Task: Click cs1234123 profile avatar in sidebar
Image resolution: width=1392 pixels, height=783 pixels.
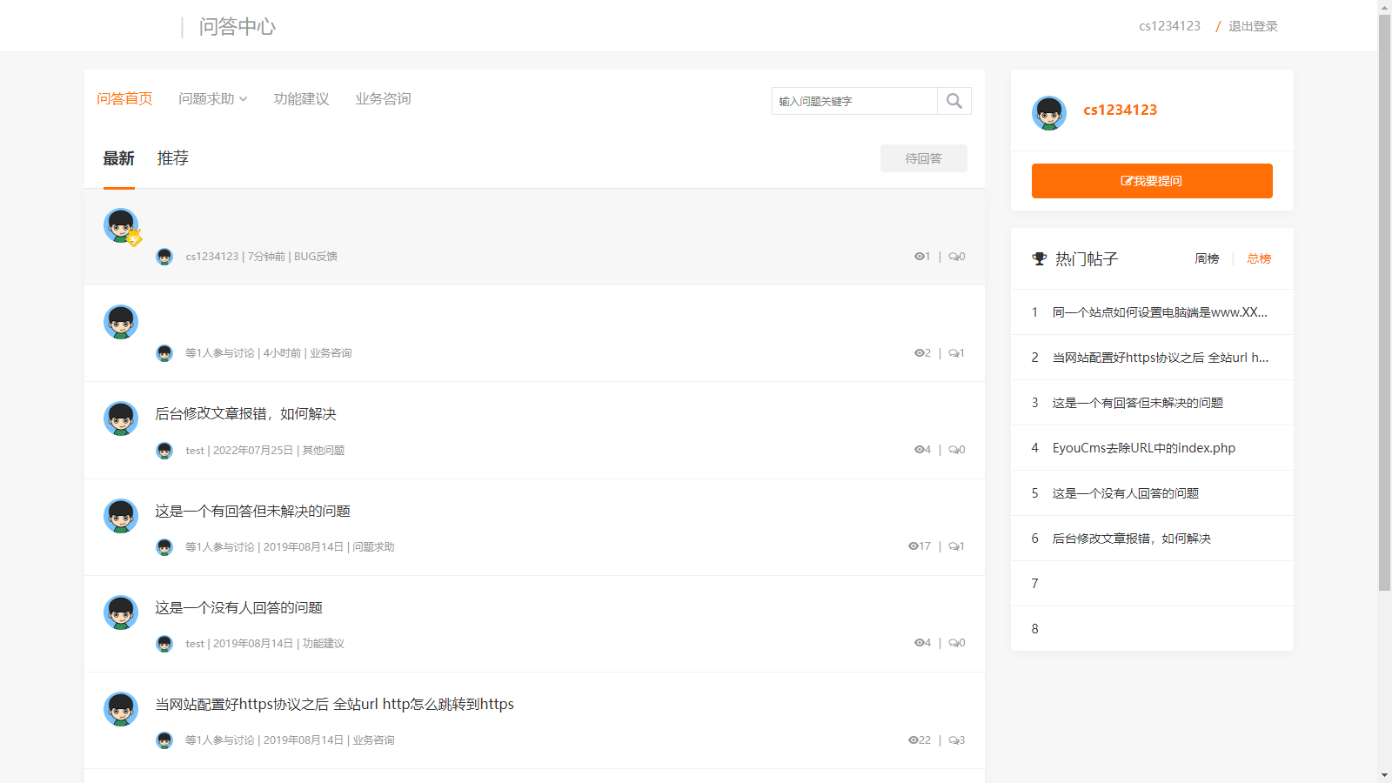Action: pyautogui.click(x=1049, y=113)
